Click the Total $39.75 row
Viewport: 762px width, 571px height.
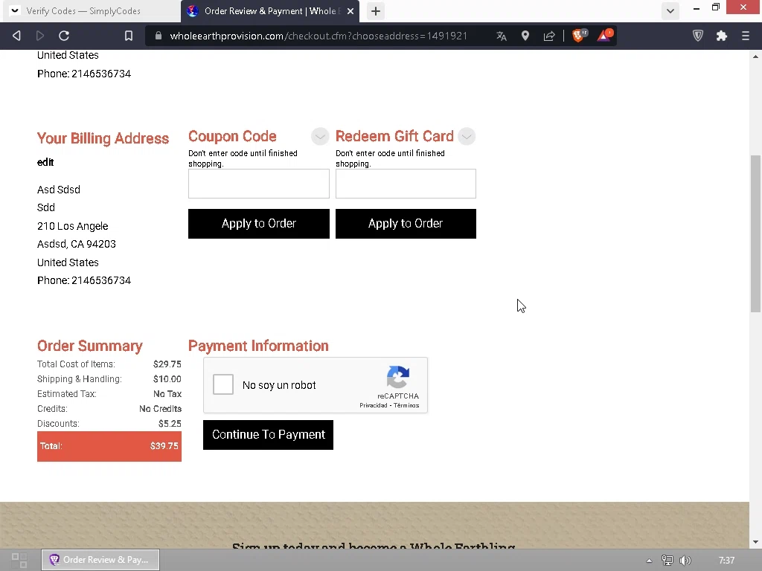(x=109, y=446)
